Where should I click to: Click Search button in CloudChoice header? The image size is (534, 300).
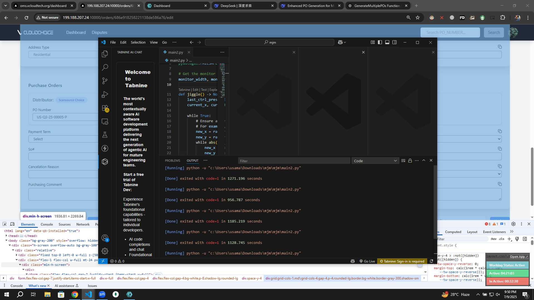pos(494,32)
